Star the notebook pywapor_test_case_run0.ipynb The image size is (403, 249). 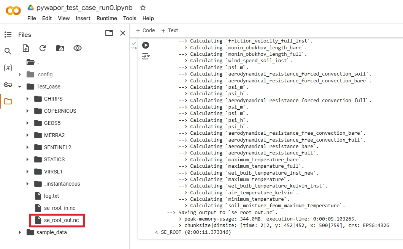point(143,8)
